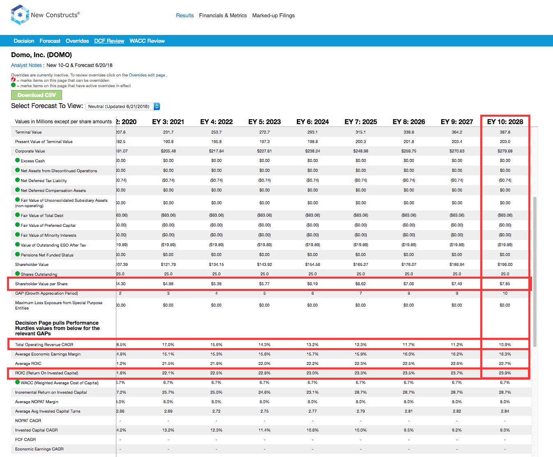Click the EY 3: 2021 column header

point(168,122)
